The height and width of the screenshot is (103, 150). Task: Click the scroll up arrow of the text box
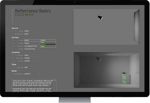click(x=55, y=80)
